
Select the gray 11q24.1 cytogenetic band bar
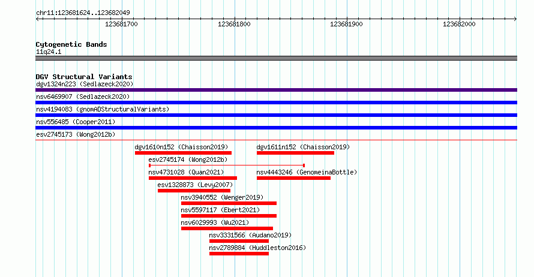click(x=276, y=58)
